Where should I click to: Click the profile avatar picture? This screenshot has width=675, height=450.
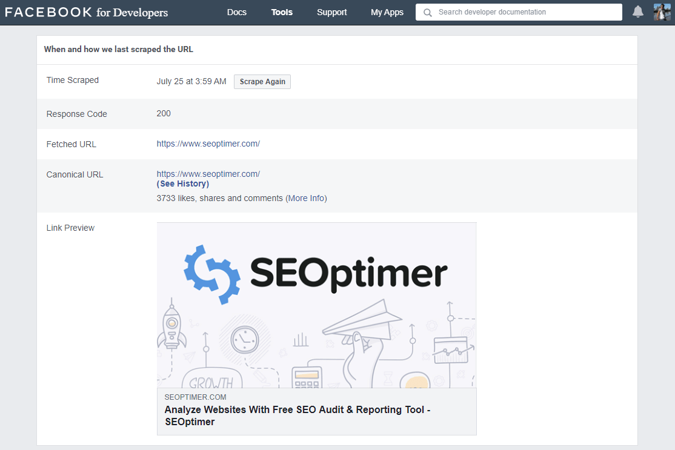pos(662,12)
